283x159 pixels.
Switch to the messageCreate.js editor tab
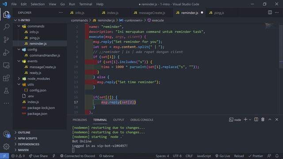[152, 13]
